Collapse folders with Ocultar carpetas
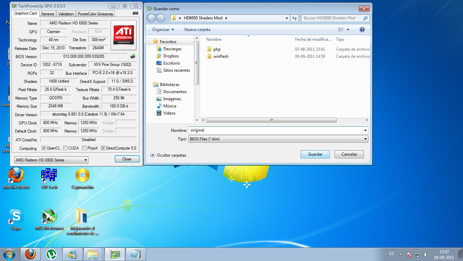Screen dimensions: 463x261 pyautogui.click(x=169, y=155)
